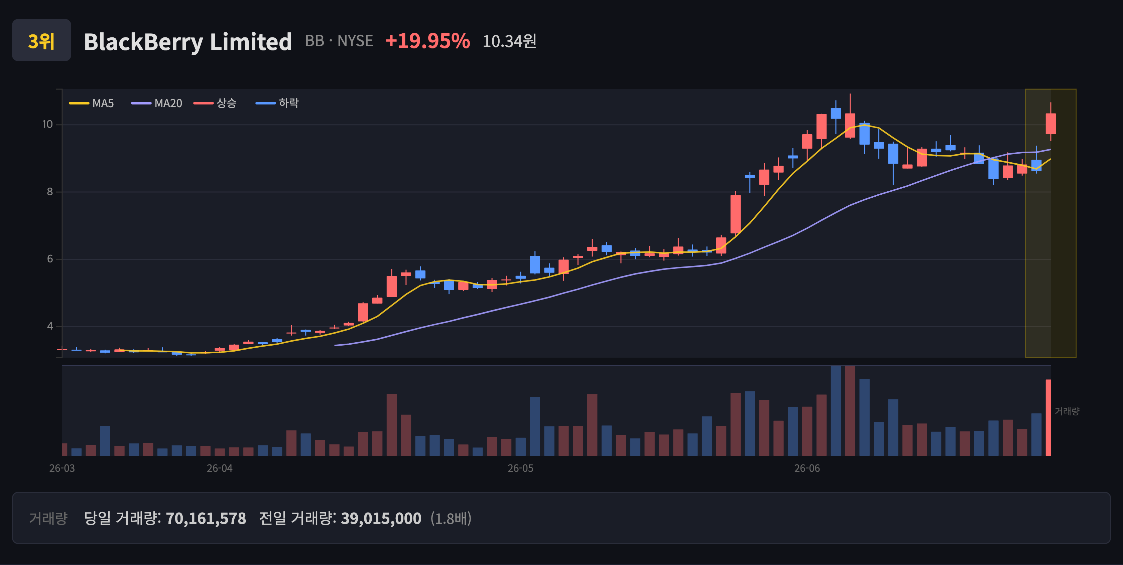Click the latest red candlestick in highlight

(x=1050, y=124)
